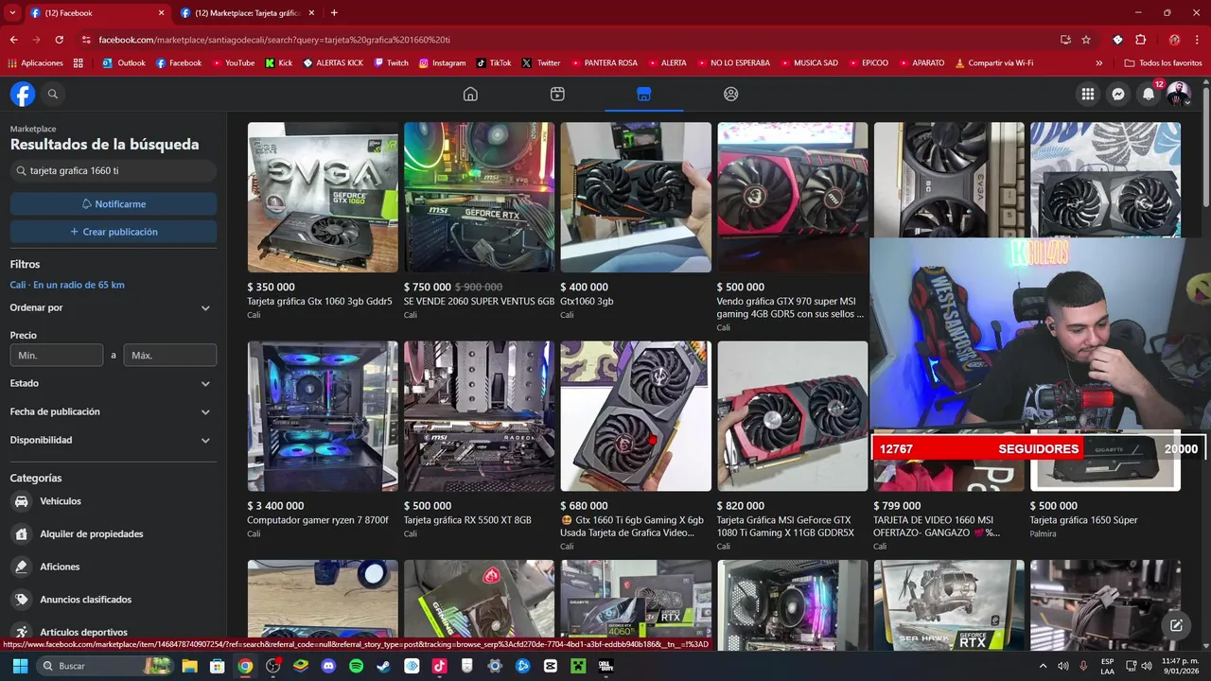Open Todos los favoritos folder
Viewport: 1211px width, 681px height.
pyautogui.click(x=1163, y=62)
